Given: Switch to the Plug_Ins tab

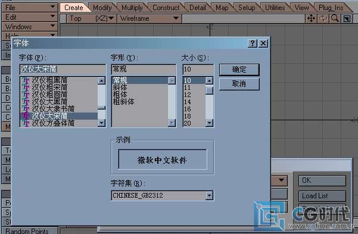Looking at the screenshot, I should pyautogui.click(x=331, y=8).
